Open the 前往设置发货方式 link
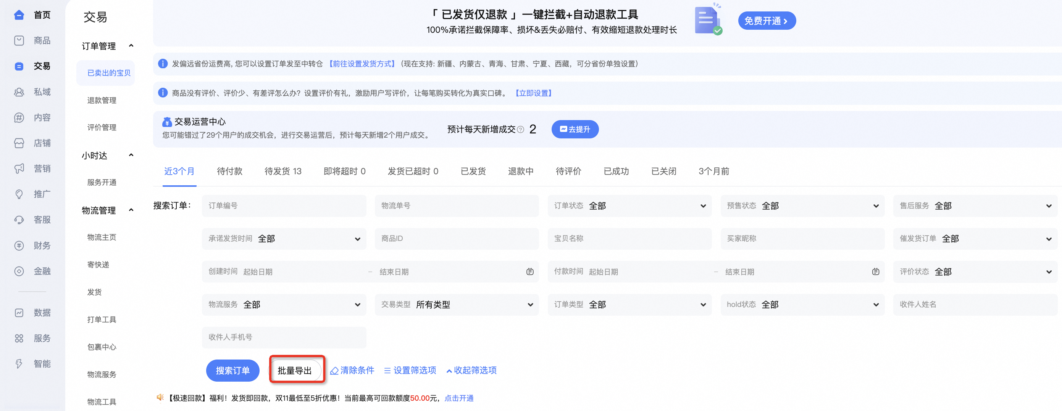This screenshot has height=411, width=1062. [362, 63]
